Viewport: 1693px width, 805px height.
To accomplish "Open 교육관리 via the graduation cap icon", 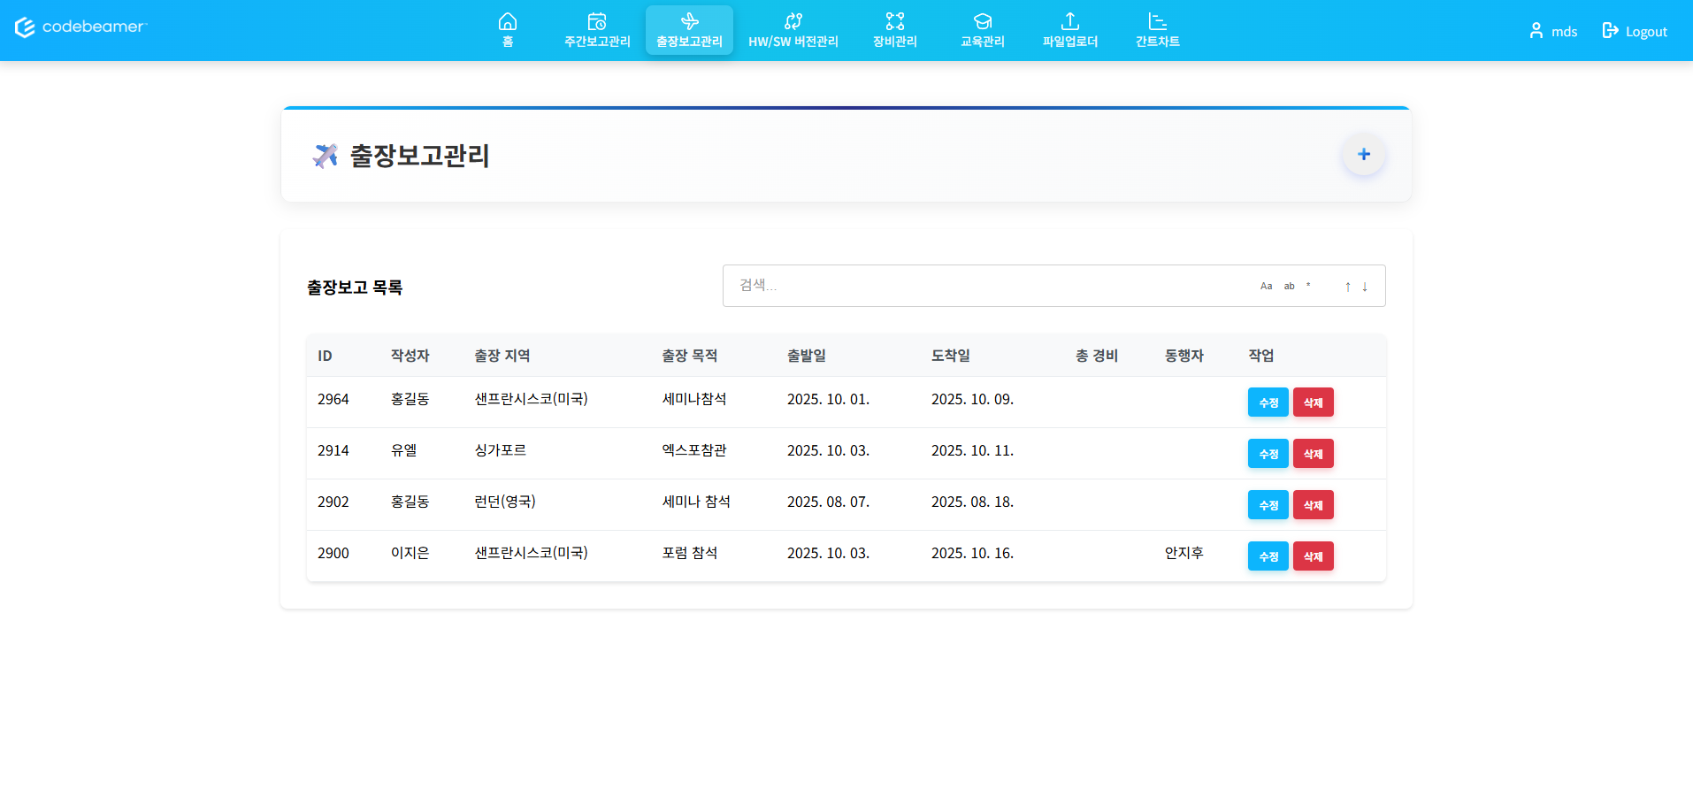I will click(981, 19).
